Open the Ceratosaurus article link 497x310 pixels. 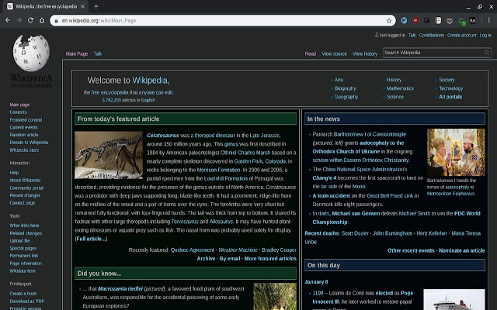pos(163,136)
